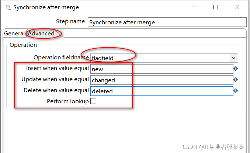Click the variable icon beside the Delete value field
Image resolution: width=250 pixels, height=153 pixels.
[x=236, y=91]
